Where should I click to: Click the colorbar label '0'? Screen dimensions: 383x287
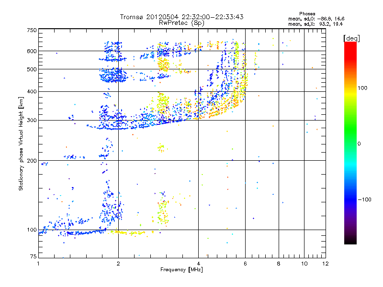click(x=359, y=143)
